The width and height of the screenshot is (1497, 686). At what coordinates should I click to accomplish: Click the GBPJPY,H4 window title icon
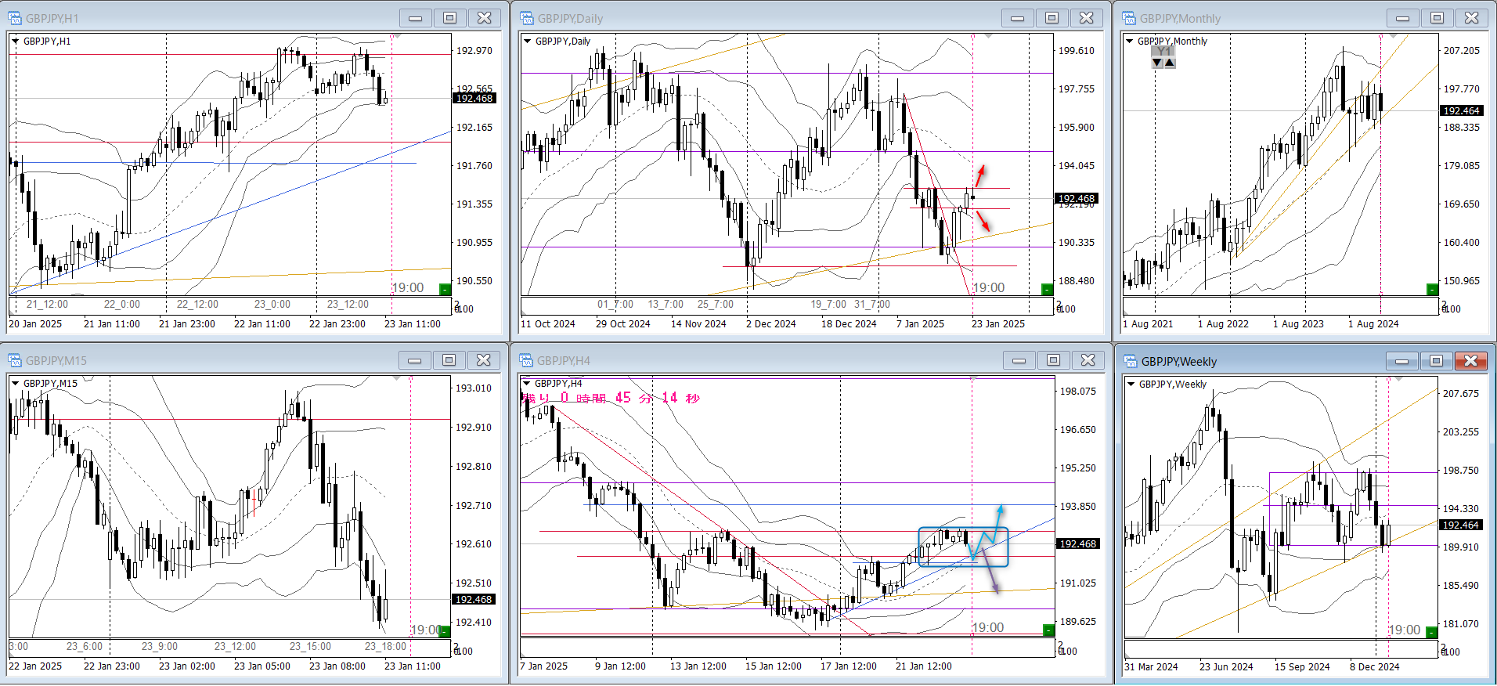click(527, 360)
